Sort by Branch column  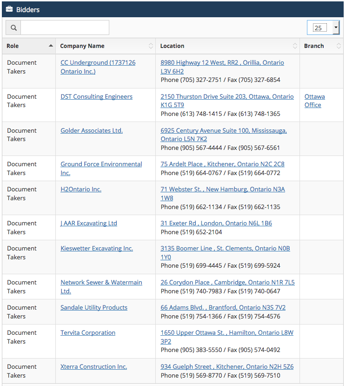tap(321, 46)
